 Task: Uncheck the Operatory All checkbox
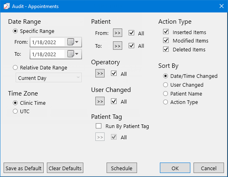114,73
